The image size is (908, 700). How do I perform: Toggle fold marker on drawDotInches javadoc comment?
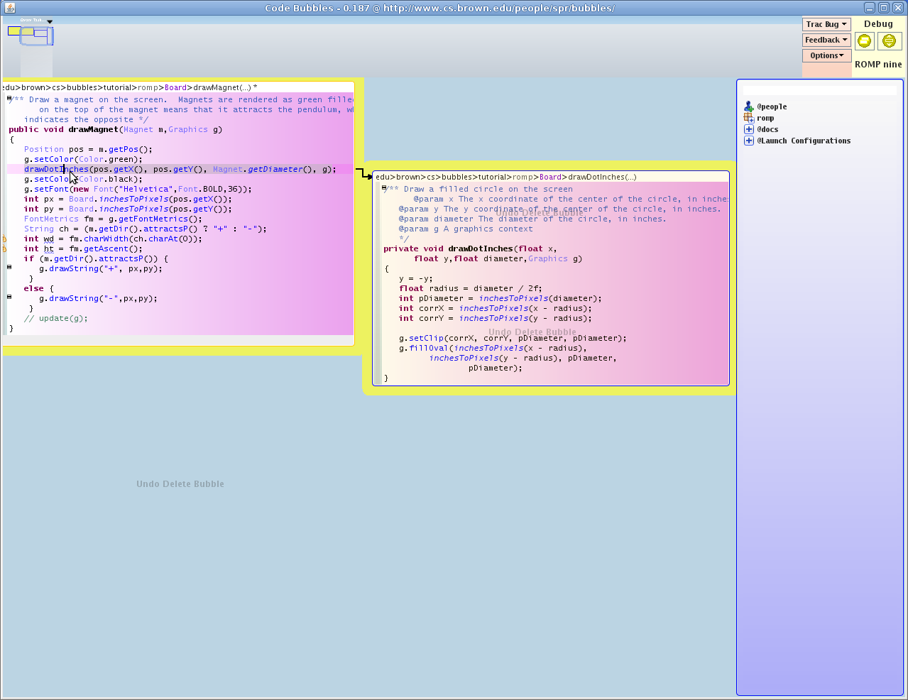pos(384,188)
